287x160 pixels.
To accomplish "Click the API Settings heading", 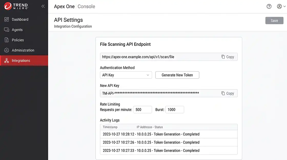I will point(68,20).
